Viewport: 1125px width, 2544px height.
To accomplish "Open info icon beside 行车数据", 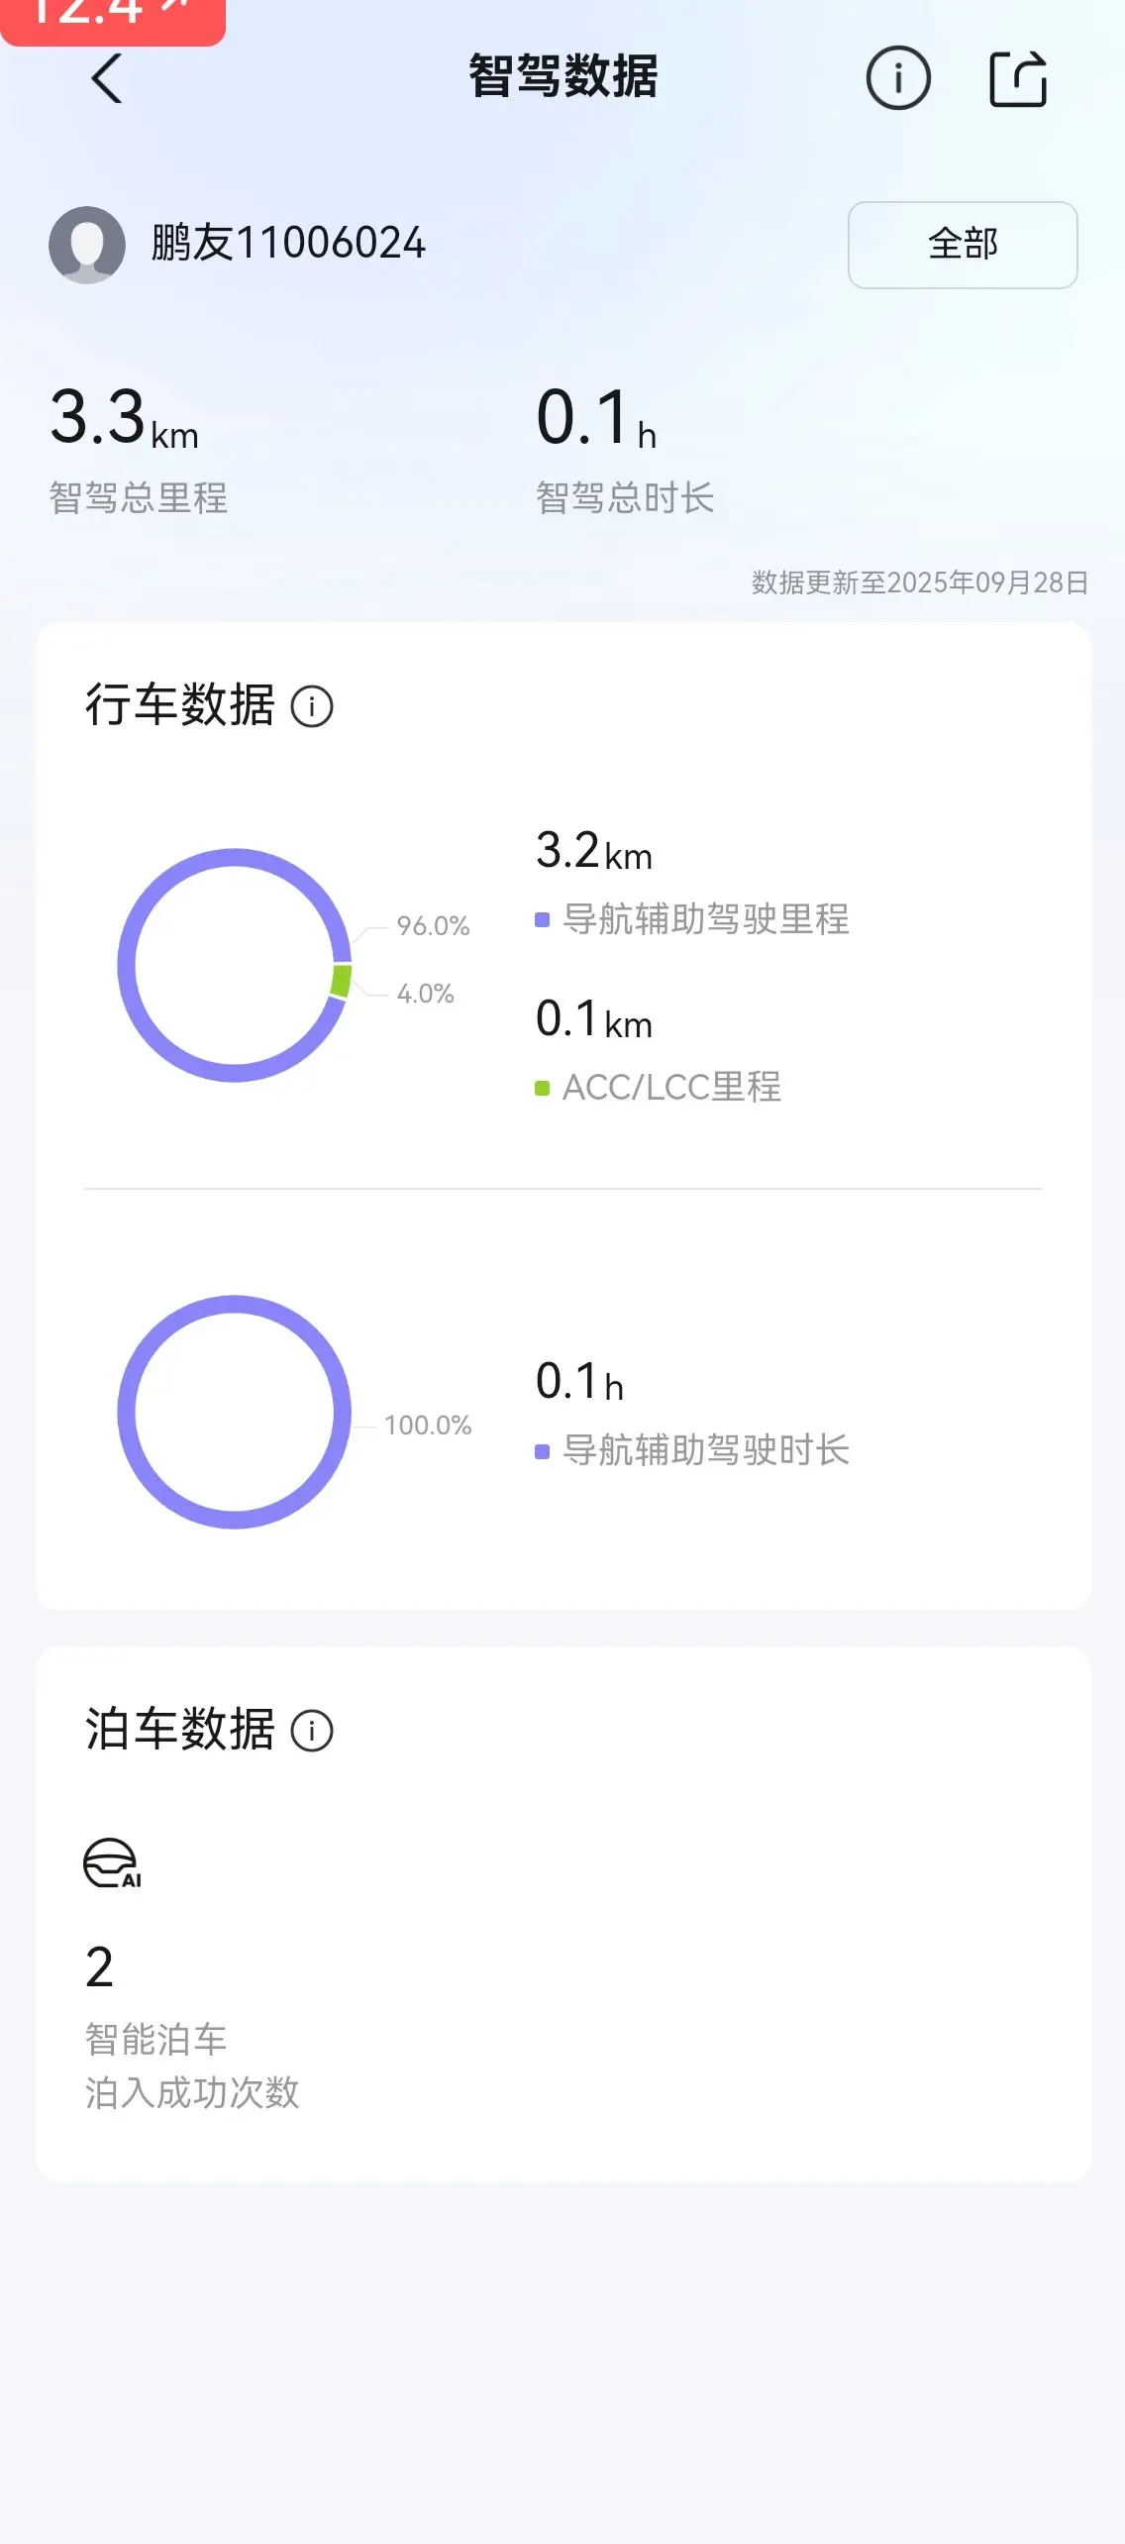I will pos(312,706).
